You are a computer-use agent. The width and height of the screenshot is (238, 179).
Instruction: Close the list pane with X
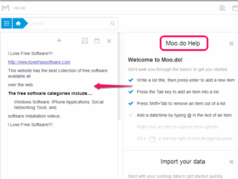109,41
